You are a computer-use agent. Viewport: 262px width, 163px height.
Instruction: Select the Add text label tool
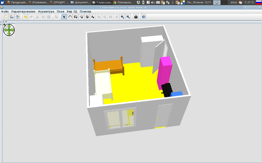click(x=93, y=17)
